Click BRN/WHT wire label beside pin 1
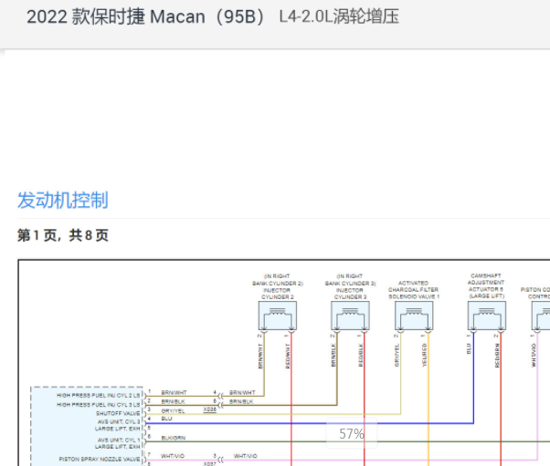This screenshot has height=466, width=550. (x=174, y=393)
